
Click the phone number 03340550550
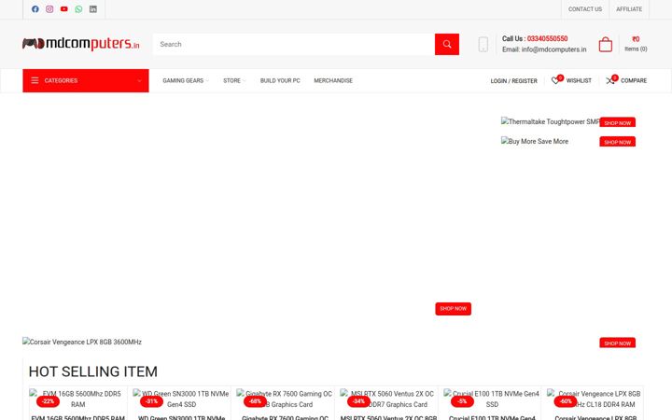pyautogui.click(x=547, y=38)
